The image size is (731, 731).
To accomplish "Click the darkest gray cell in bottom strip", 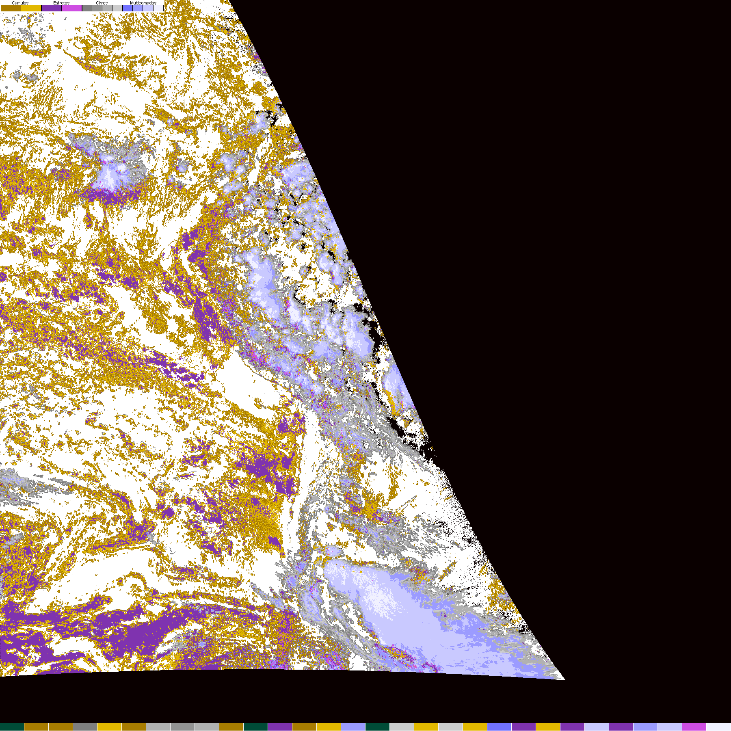I will point(85,727).
